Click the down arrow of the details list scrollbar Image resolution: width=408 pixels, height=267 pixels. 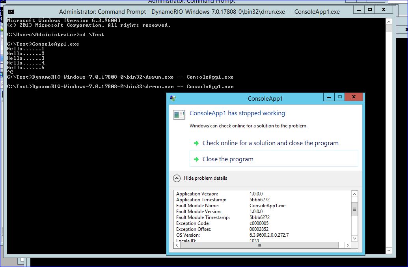354,238
